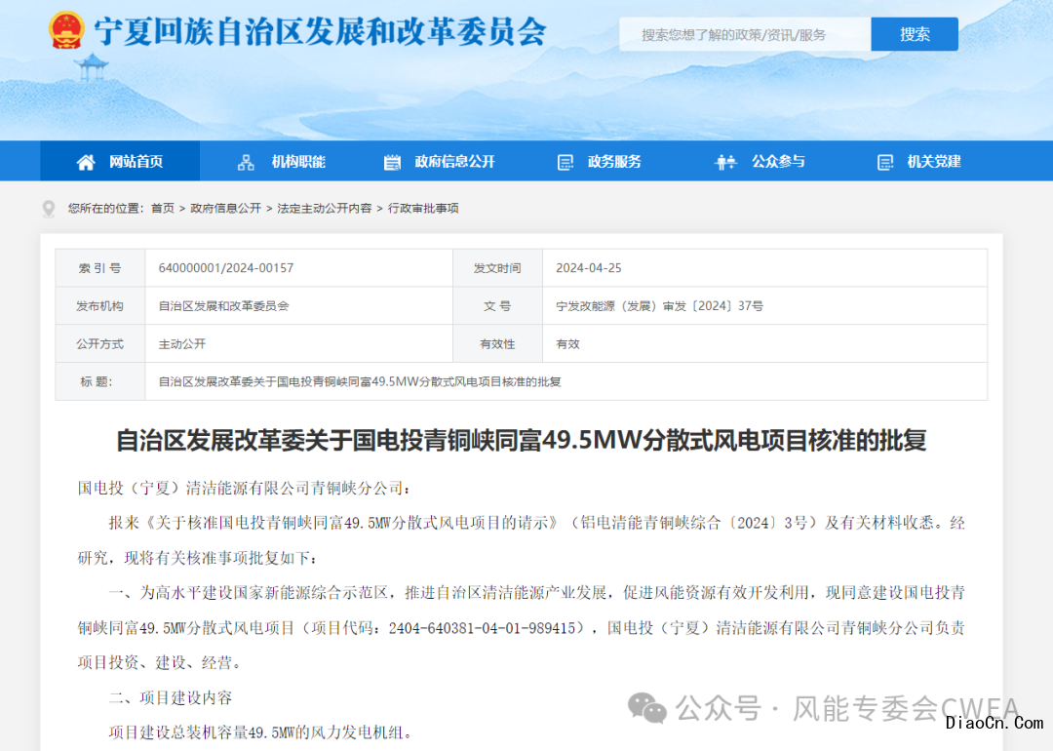Click the people icon beside 公众参与
Screen dimensions: 1053x751
tap(726, 162)
